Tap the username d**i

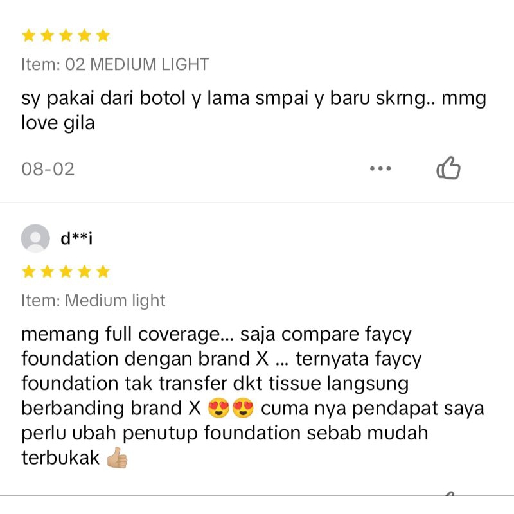point(76,238)
